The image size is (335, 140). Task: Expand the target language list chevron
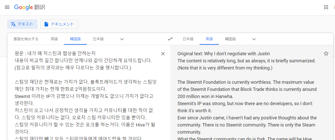point(254,39)
